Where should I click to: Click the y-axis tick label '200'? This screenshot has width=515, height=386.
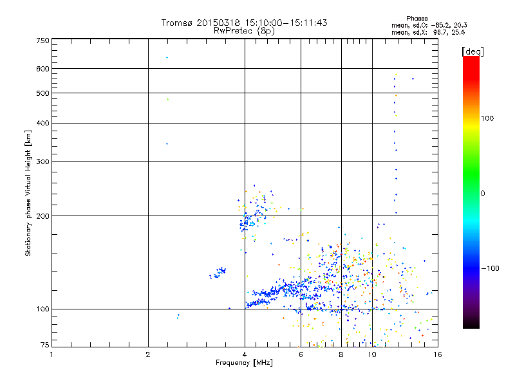click(x=42, y=216)
